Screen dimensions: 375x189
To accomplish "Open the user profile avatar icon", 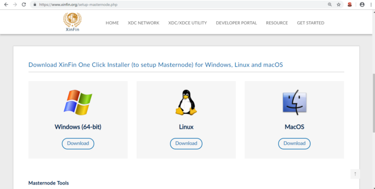I will 362,4.
